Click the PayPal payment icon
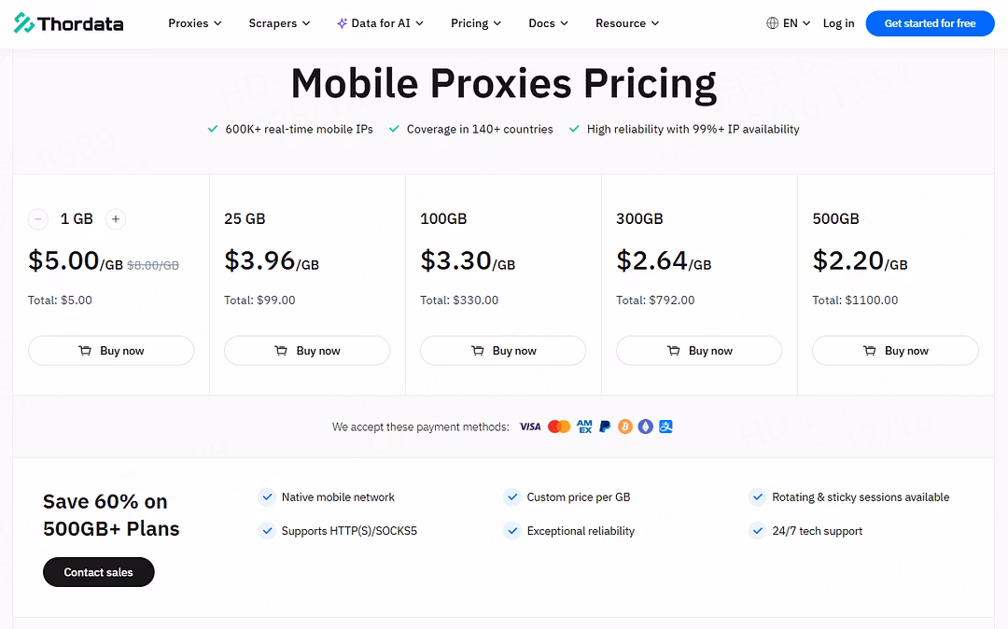The height and width of the screenshot is (629, 1008). (x=605, y=426)
